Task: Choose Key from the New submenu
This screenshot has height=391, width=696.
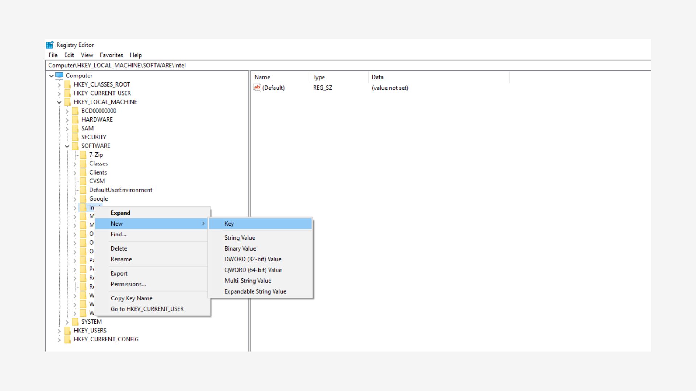Action: coord(229,224)
